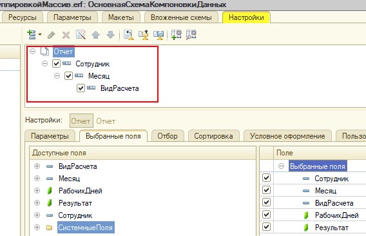Expand the СистемныеПоля folder

[37, 227]
